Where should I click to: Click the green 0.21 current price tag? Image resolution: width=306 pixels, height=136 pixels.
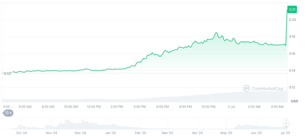[x=292, y=10]
